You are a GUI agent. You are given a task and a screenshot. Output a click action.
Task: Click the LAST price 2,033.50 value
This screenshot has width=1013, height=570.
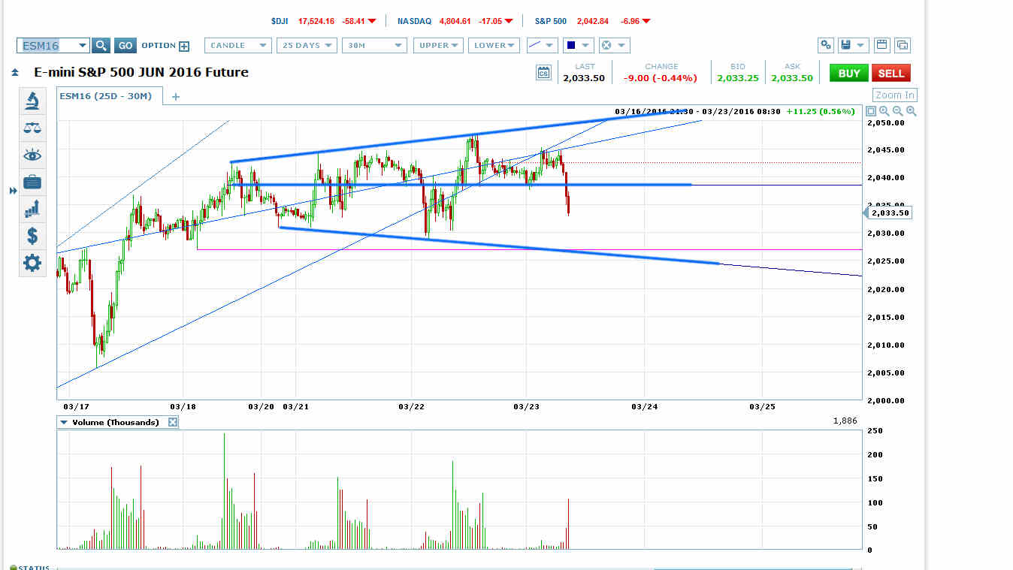click(584, 78)
